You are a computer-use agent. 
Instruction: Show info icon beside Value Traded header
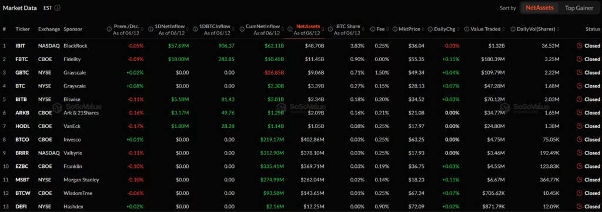[x=466, y=29]
